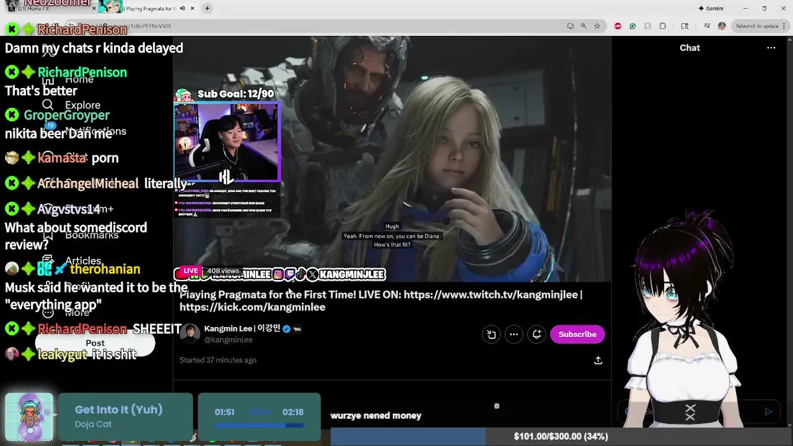
Task: Open the red ABP extension icon
Action: [x=618, y=26]
